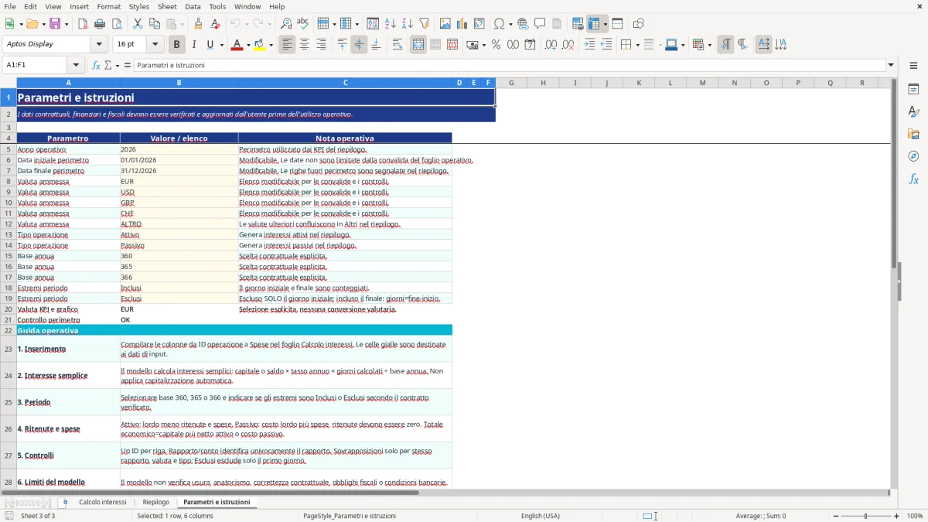Toggle Underline formatting
Image resolution: width=928 pixels, height=522 pixels.
pos(210,45)
